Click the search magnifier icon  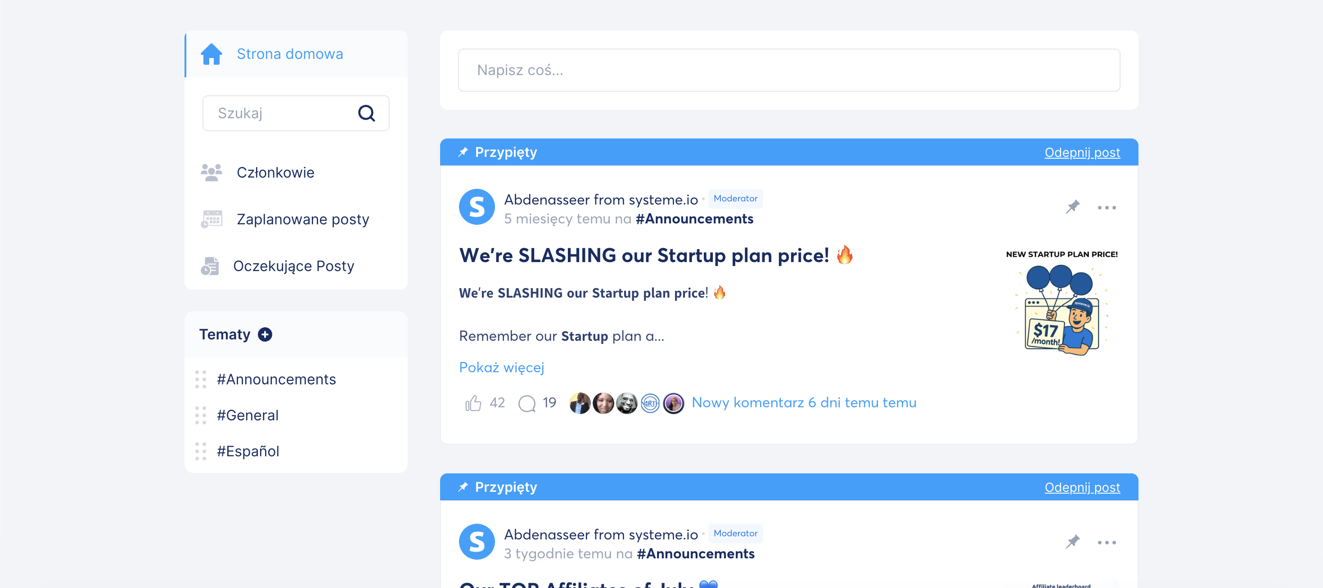(366, 113)
